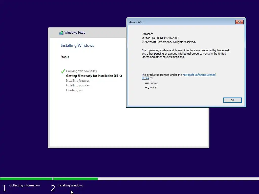Click the 'Installing Windows' heading
This screenshot has height=194, width=259.
(77, 45)
